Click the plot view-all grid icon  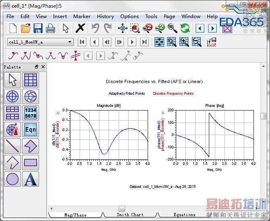[x=159, y=42]
